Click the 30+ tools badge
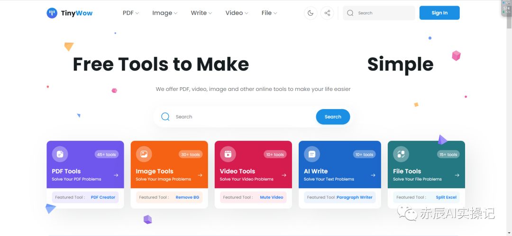This screenshot has width=512, height=236. click(191, 154)
